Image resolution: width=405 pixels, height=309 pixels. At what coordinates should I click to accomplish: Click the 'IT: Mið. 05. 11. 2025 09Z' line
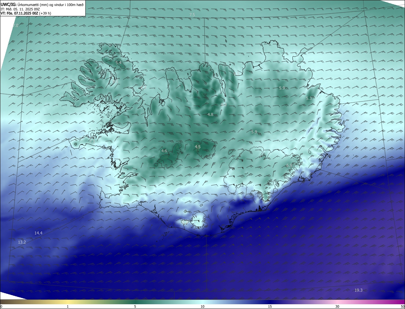(20, 9)
